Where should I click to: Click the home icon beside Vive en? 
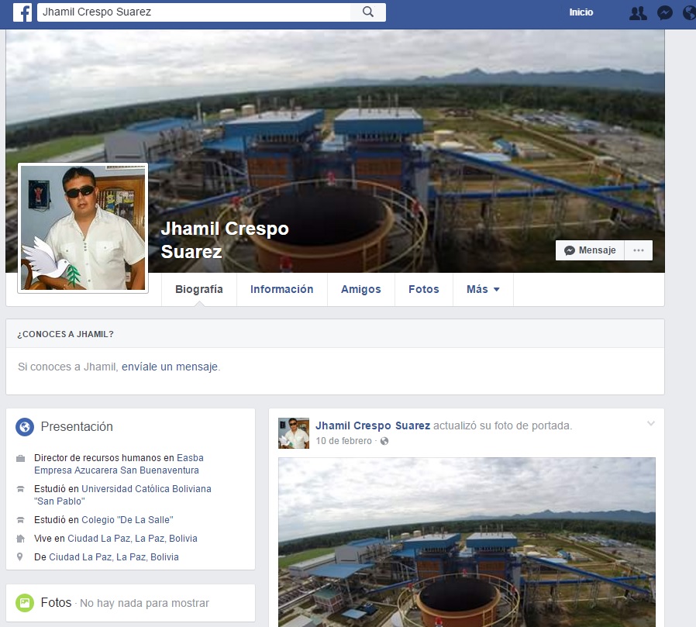click(x=20, y=539)
